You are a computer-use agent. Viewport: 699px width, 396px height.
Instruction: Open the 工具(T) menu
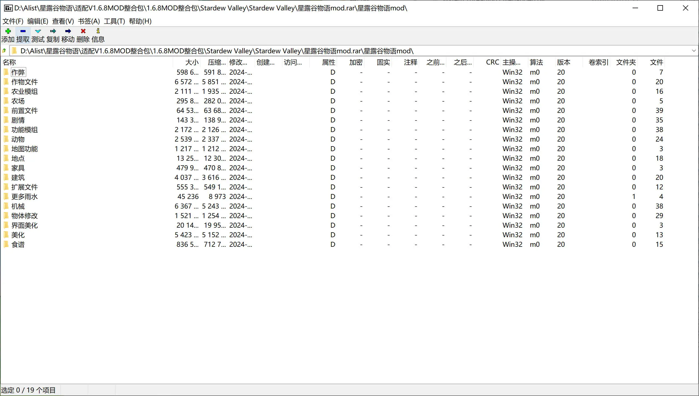pyautogui.click(x=114, y=21)
